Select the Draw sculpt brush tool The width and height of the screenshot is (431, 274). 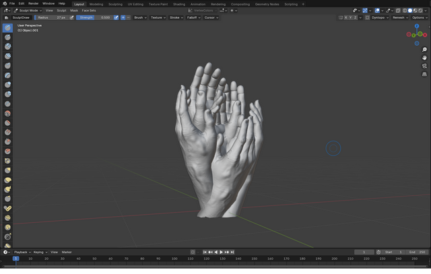click(x=7, y=28)
